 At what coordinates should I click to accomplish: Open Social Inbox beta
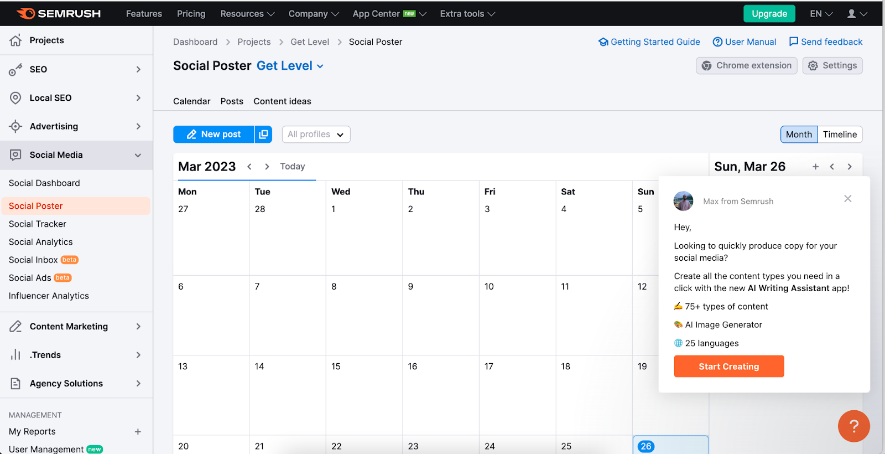point(44,260)
